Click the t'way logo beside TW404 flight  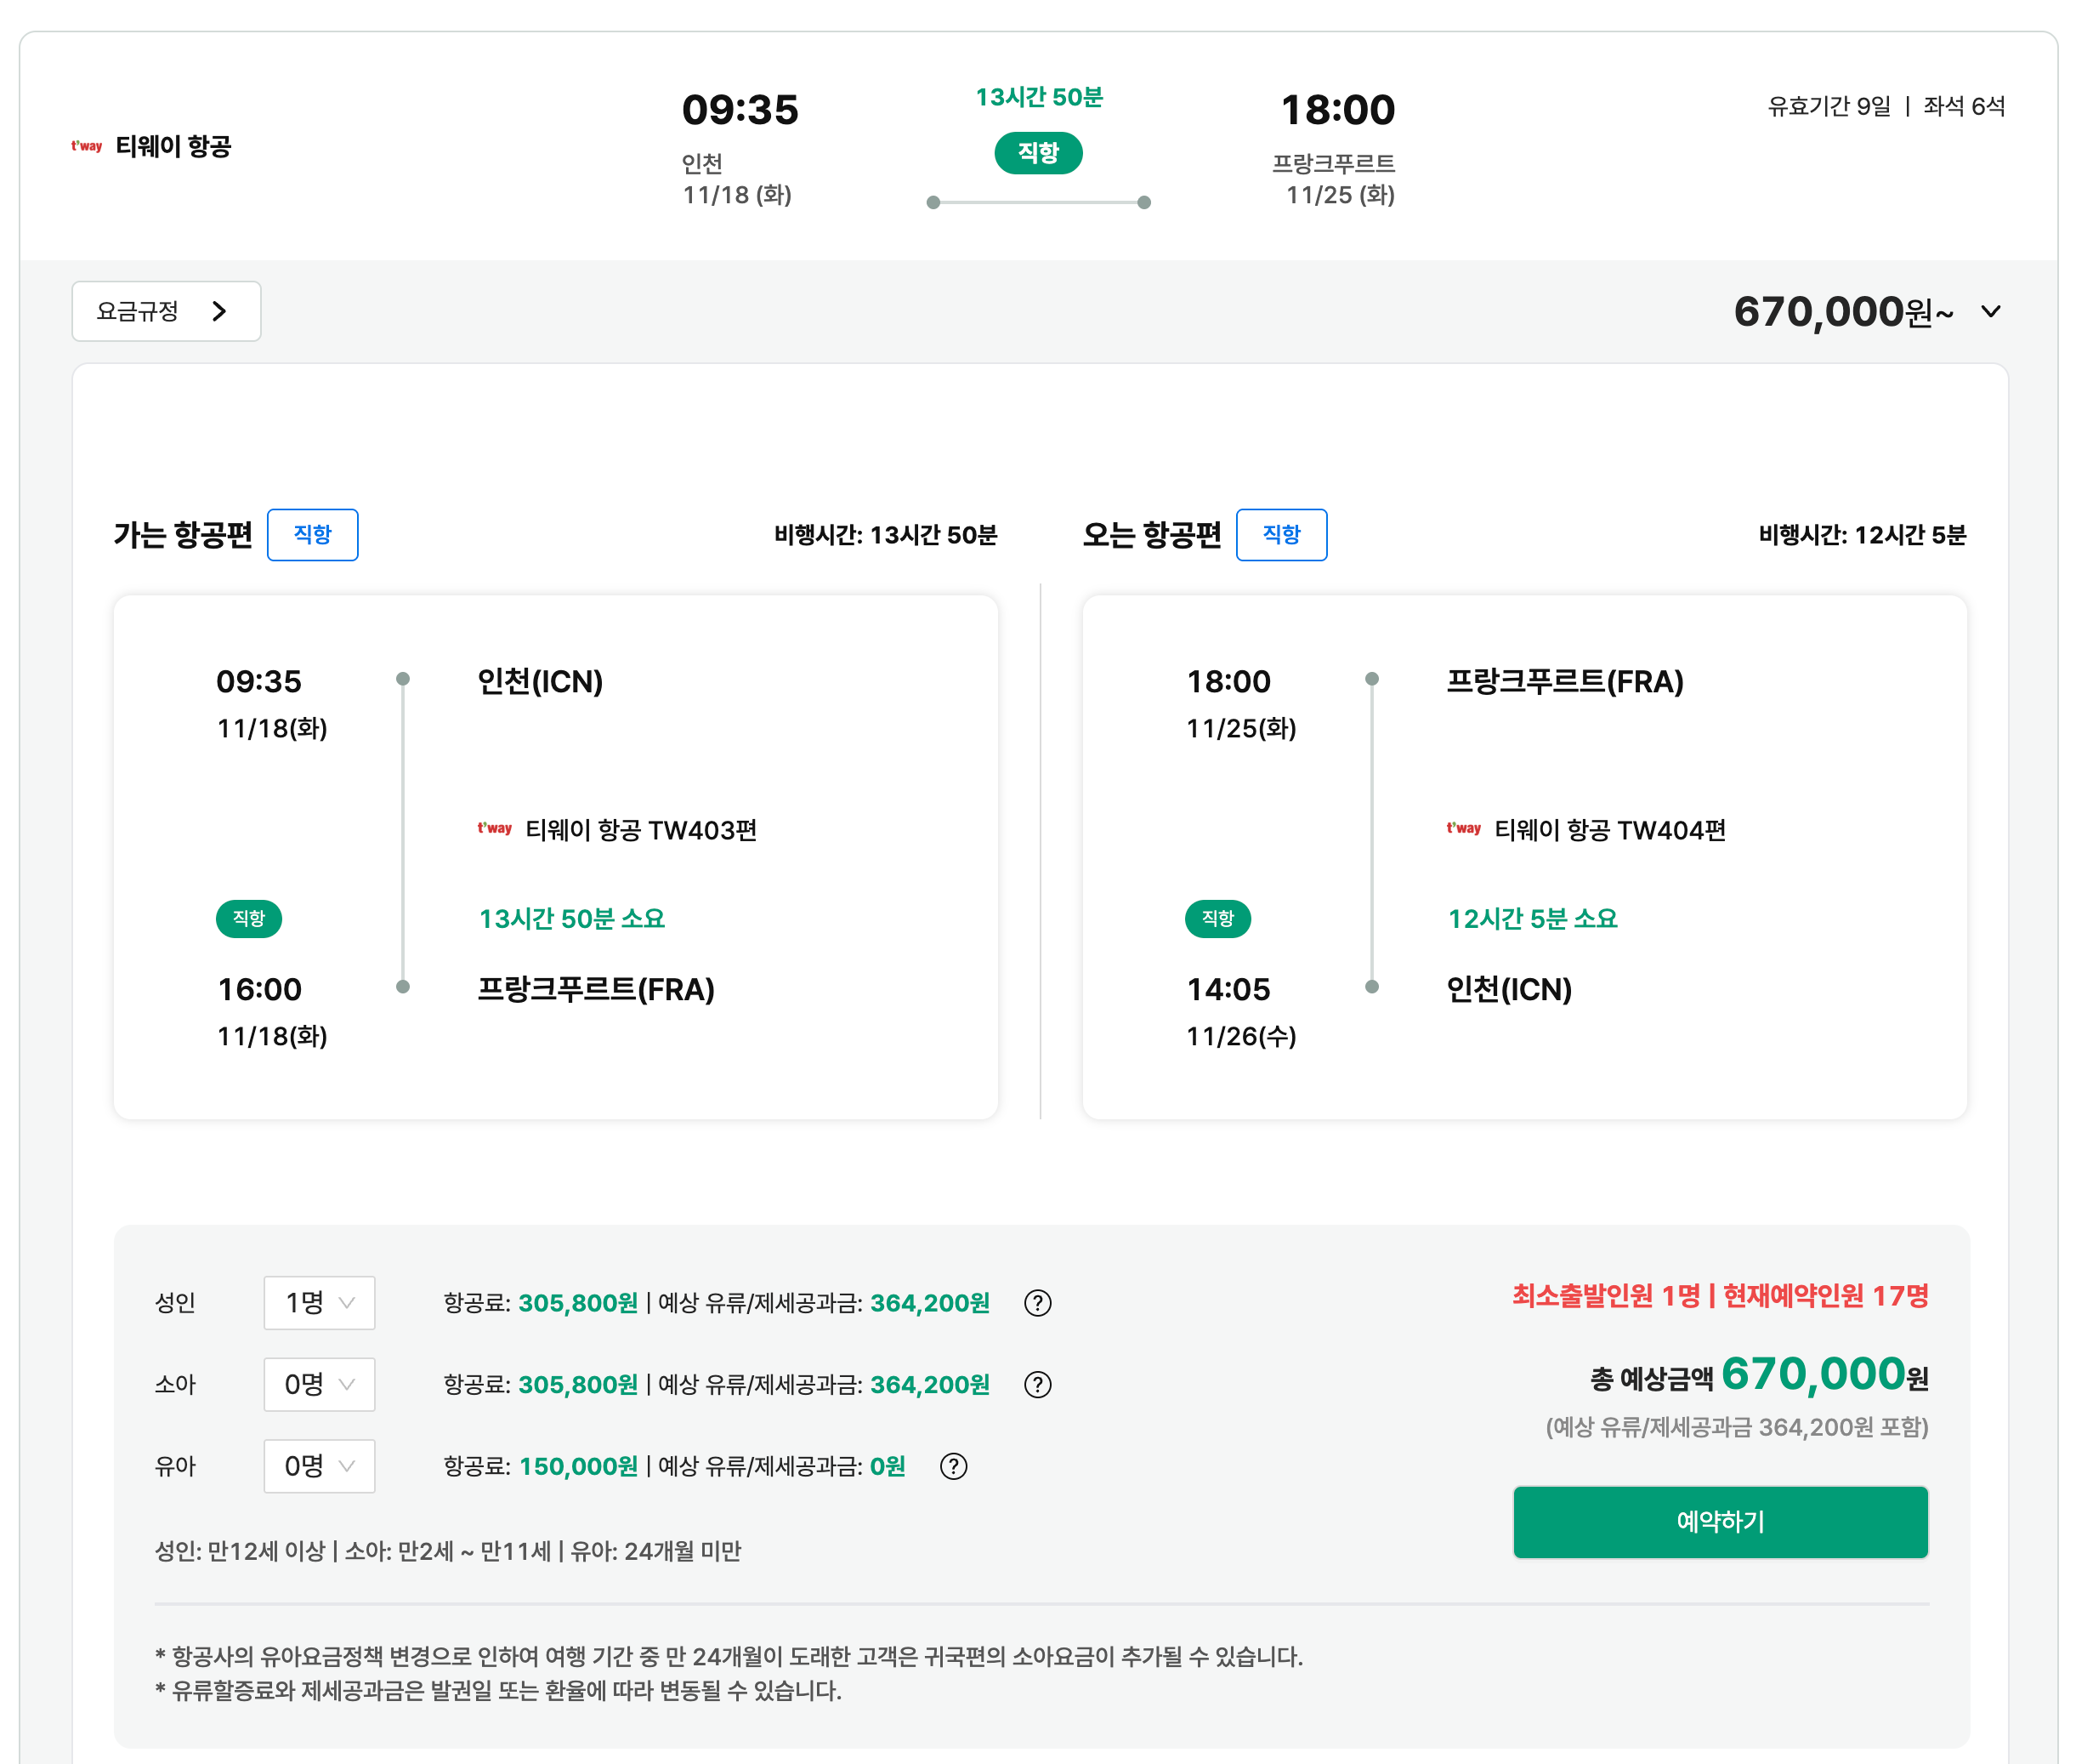[1463, 828]
